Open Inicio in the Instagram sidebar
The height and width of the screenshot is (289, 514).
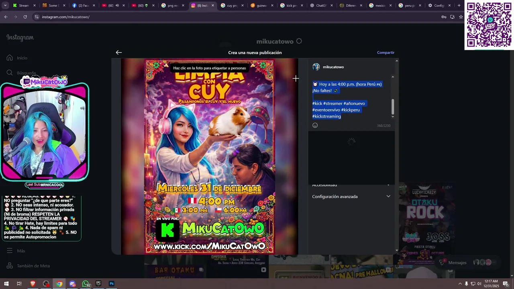[x=17, y=58]
